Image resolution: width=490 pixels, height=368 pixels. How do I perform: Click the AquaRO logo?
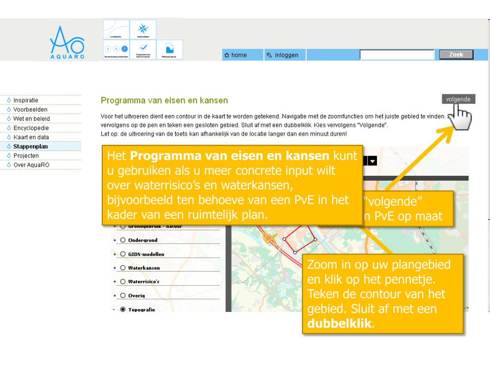tap(67, 43)
